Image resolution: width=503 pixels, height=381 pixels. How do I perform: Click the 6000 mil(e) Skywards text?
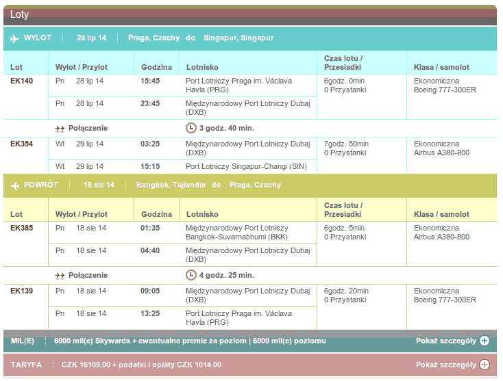[x=92, y=341]
